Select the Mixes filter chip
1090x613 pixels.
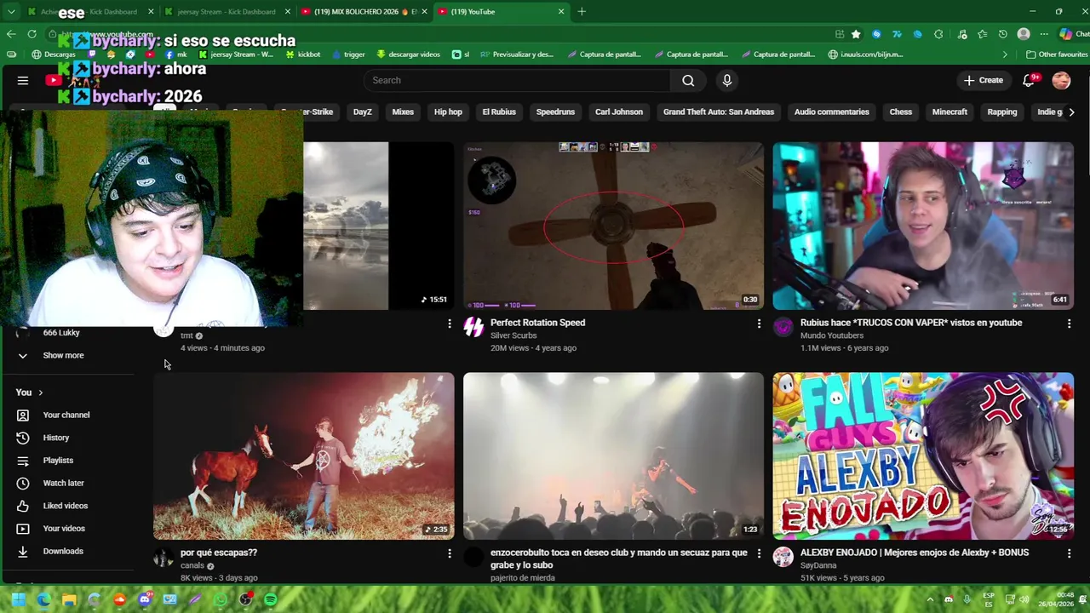click(x=403, y=112)
